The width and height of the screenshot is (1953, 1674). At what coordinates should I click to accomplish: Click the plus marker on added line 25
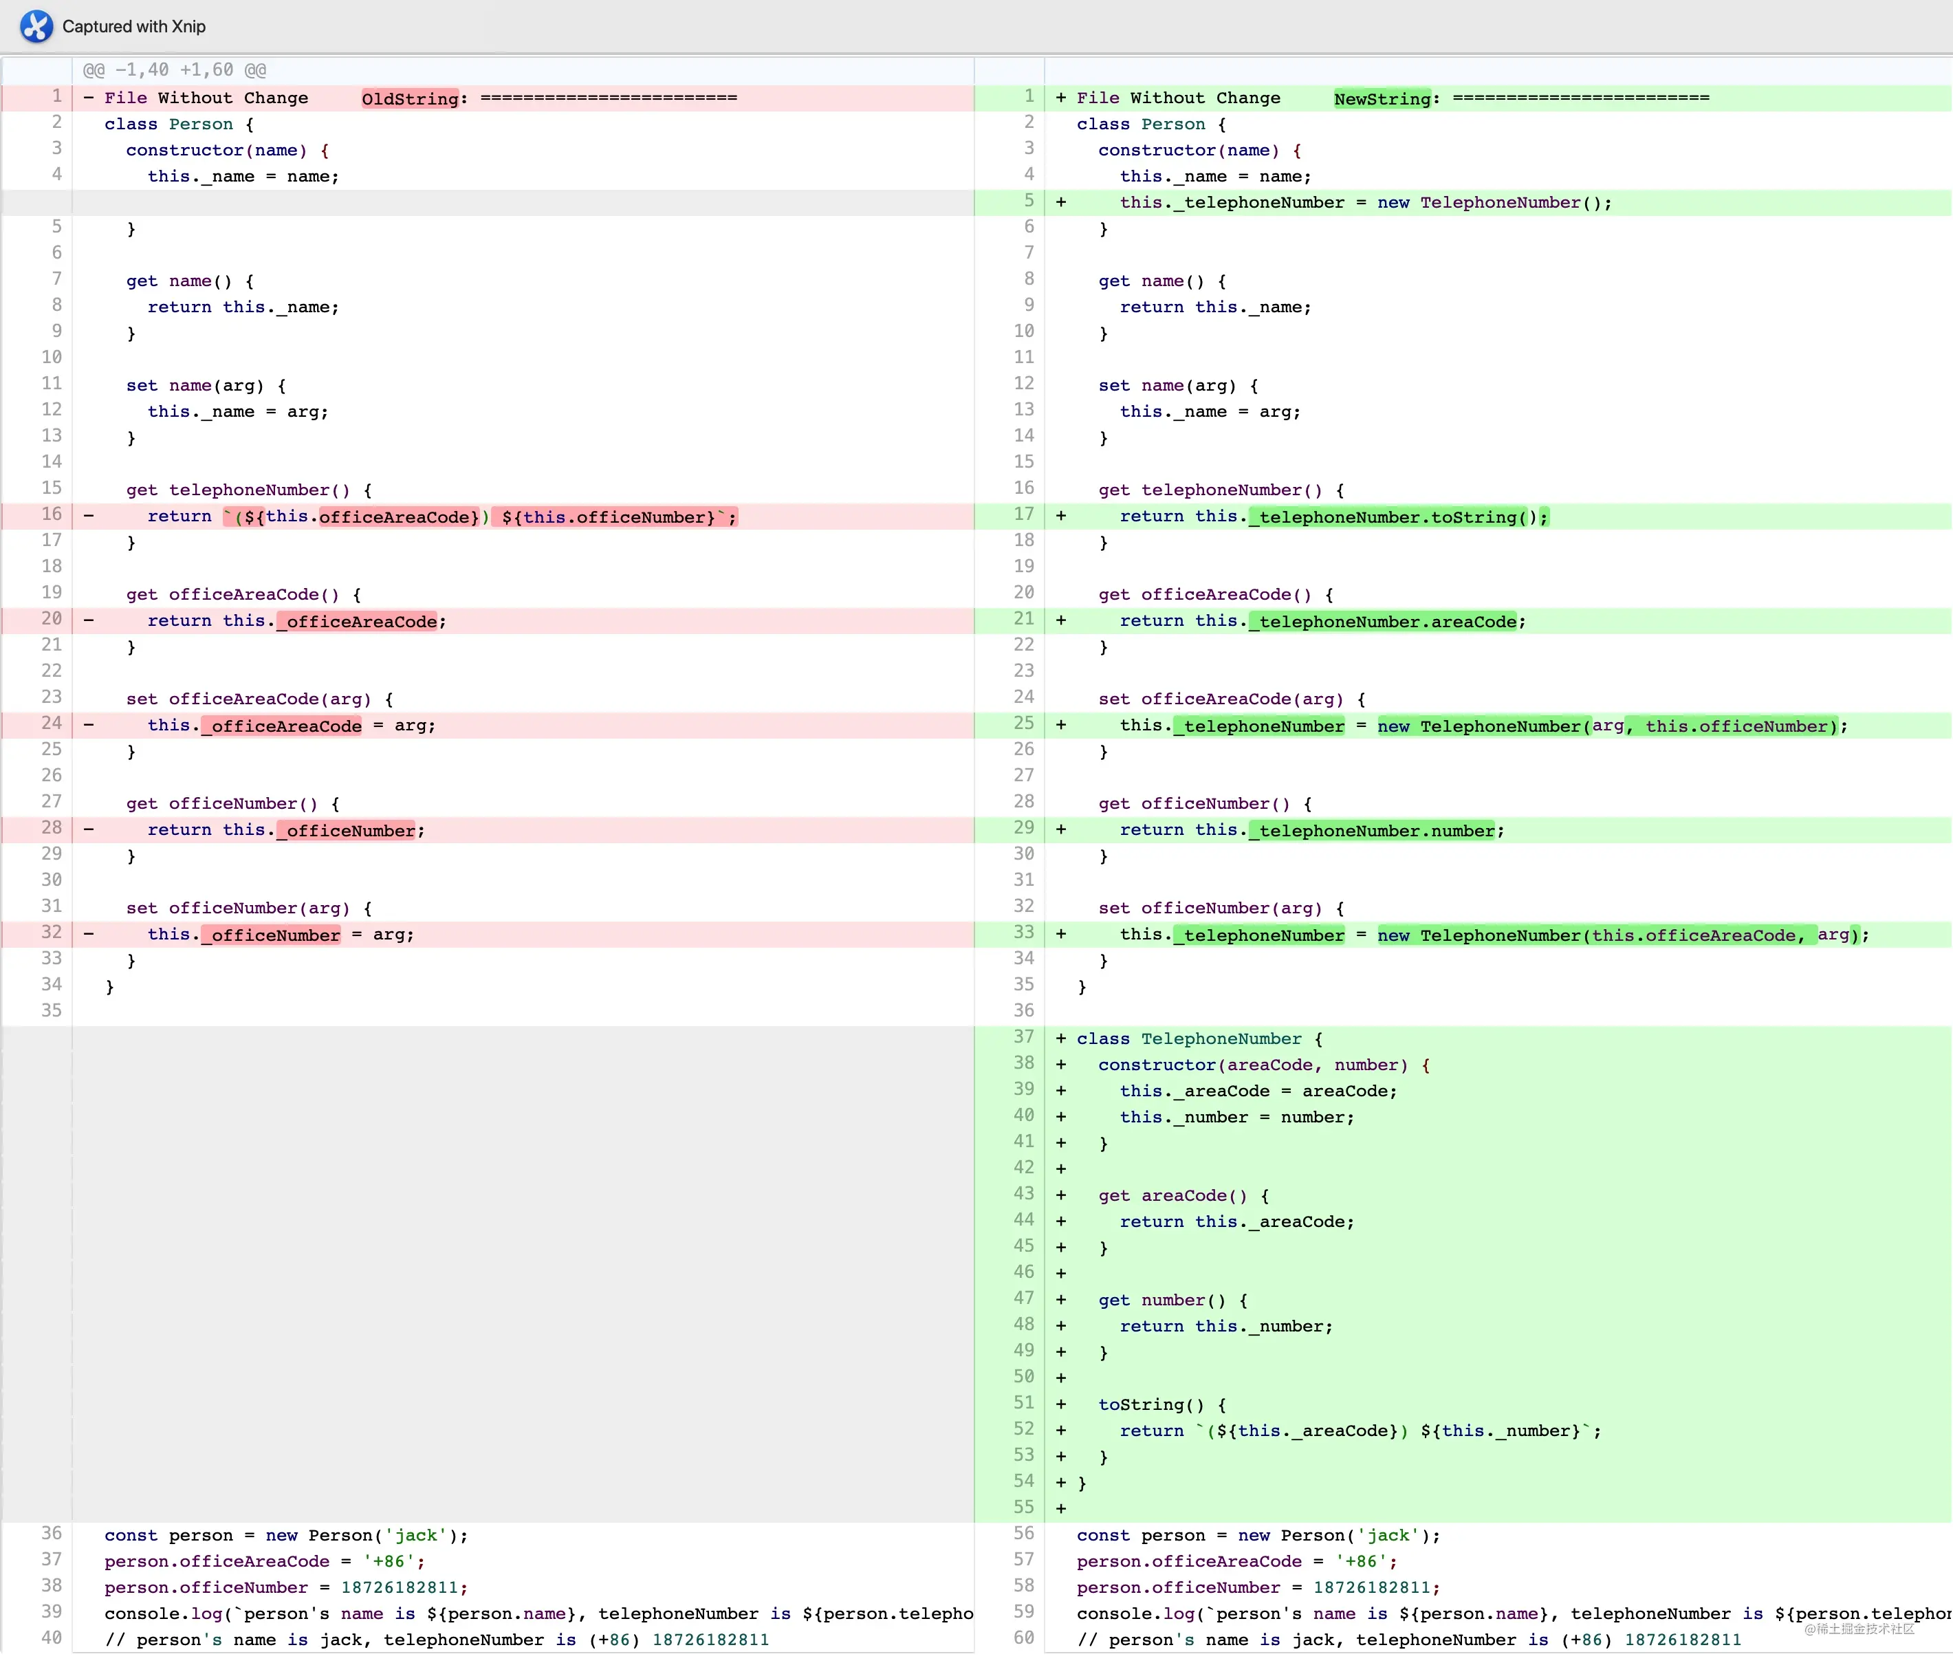pos(1061,725)
